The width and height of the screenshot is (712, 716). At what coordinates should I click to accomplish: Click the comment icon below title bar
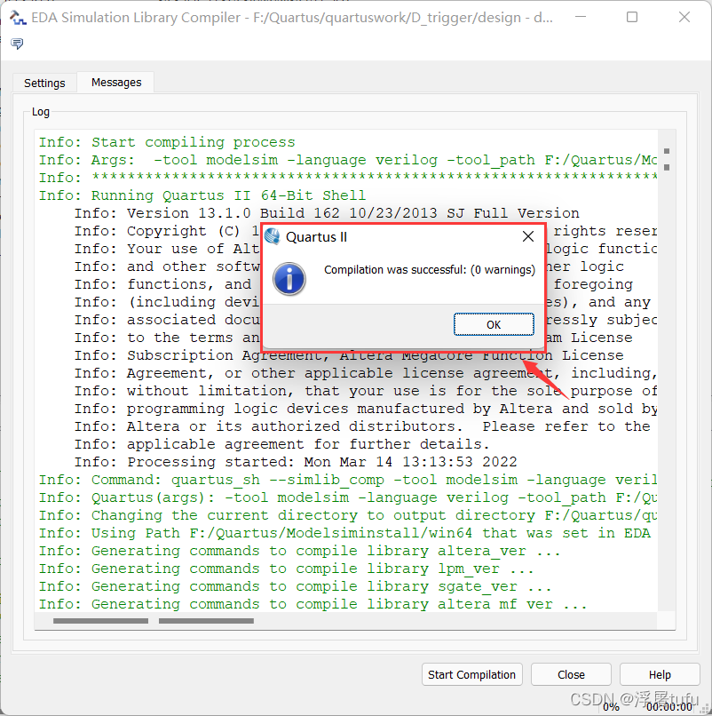point(18,44)
